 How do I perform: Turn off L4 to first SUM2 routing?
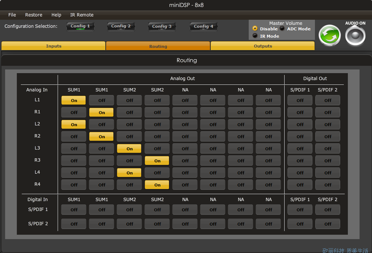pos(129,173)
